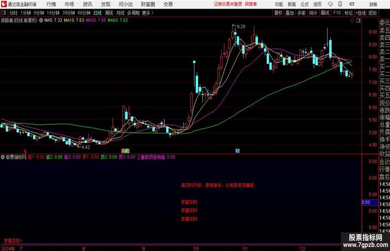Open the 发现 menu

(105, 4)
